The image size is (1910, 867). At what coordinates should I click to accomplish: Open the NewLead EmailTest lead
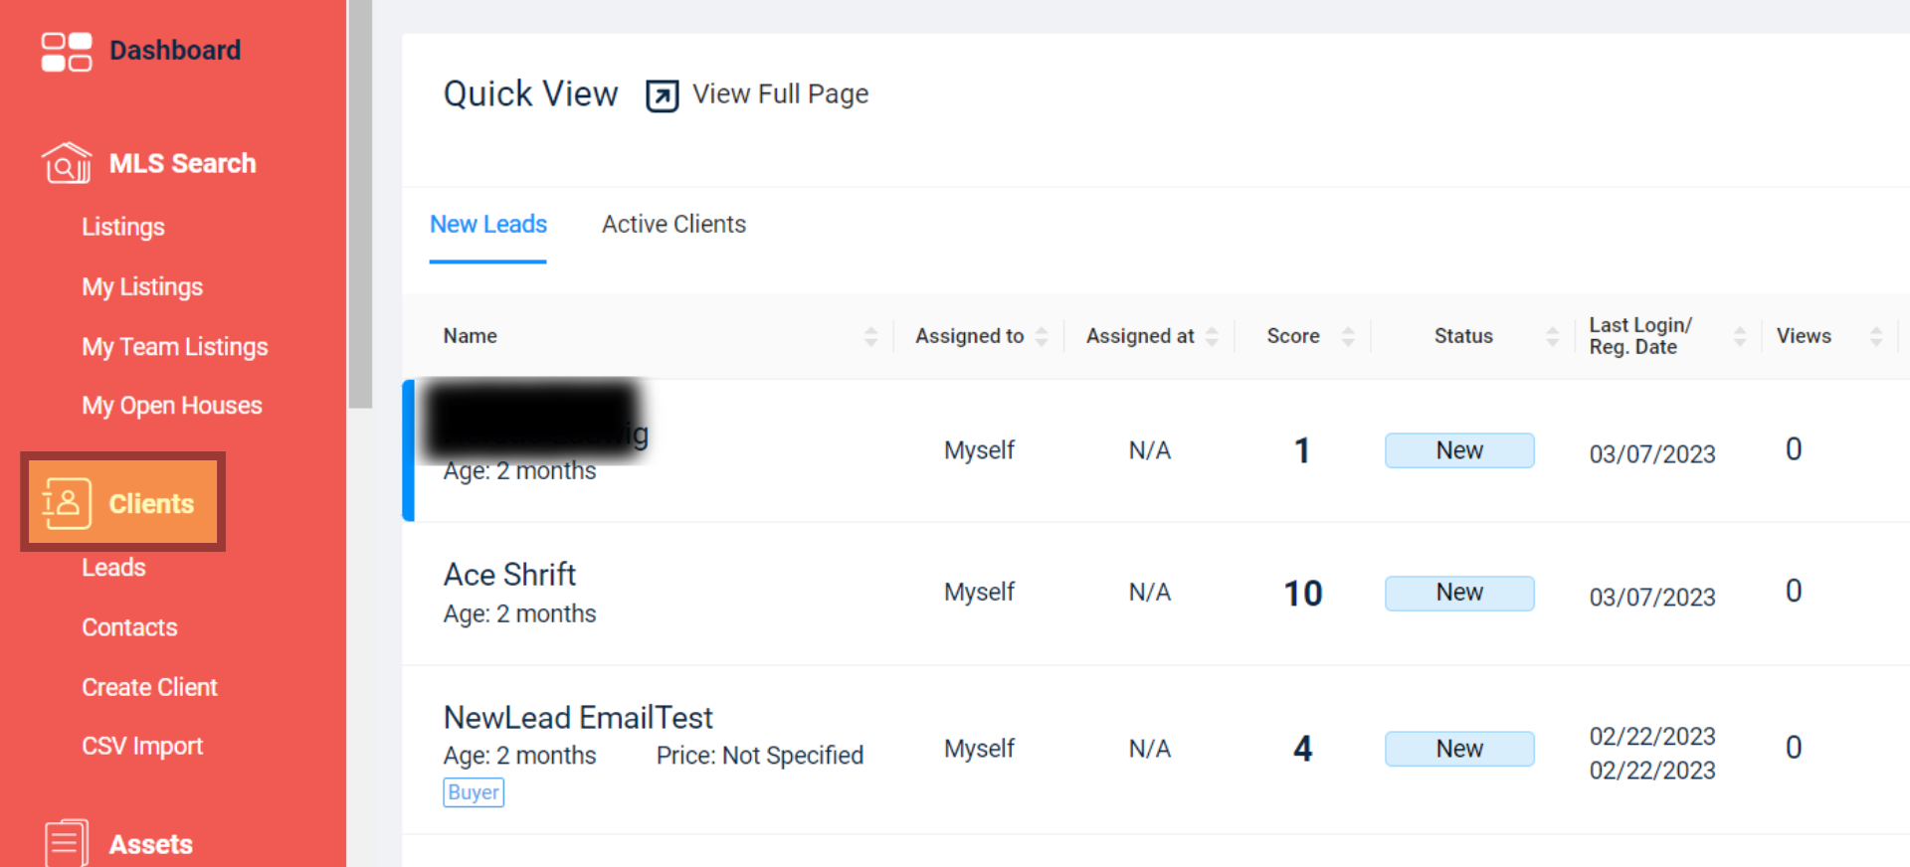pos(578,718)
